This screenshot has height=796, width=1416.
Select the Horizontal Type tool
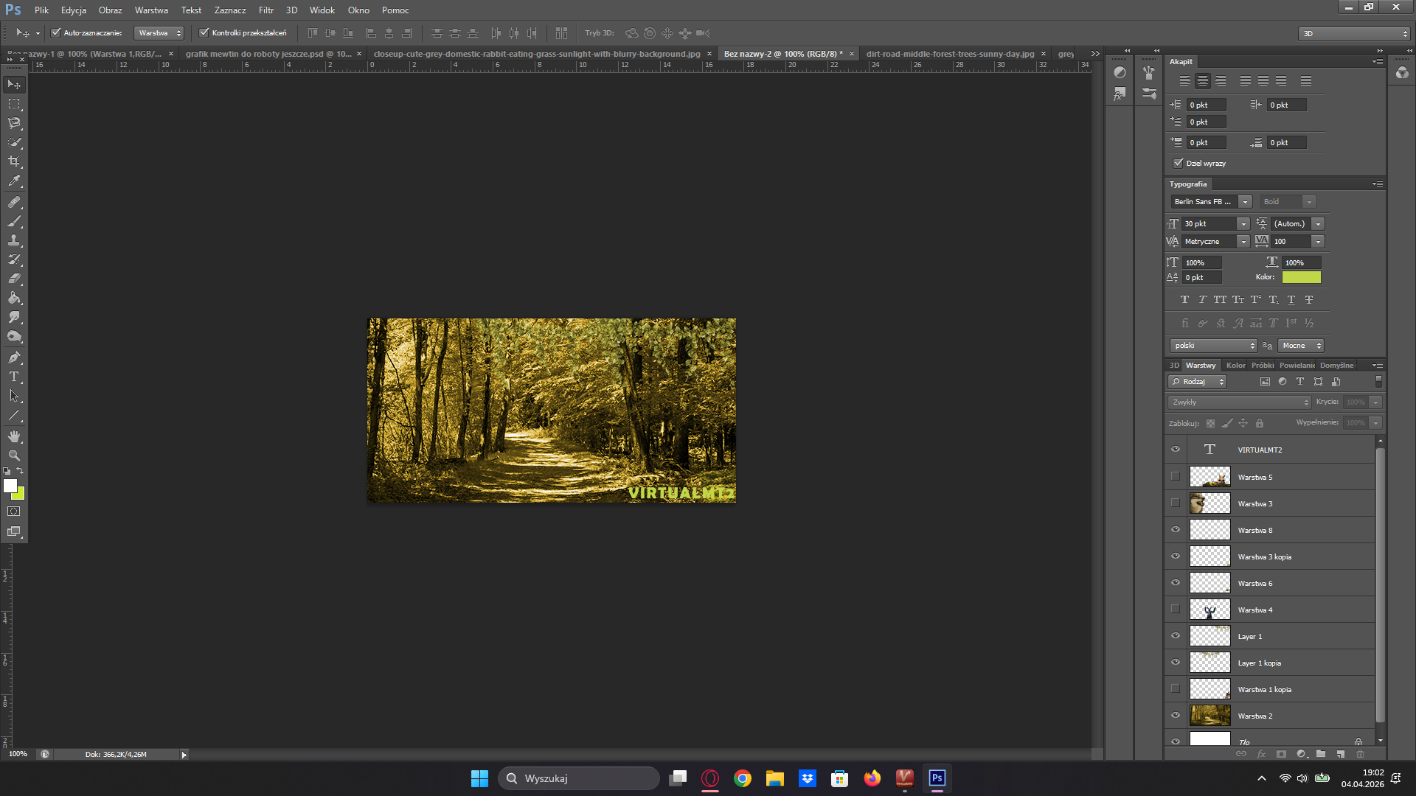click(14, 377)
